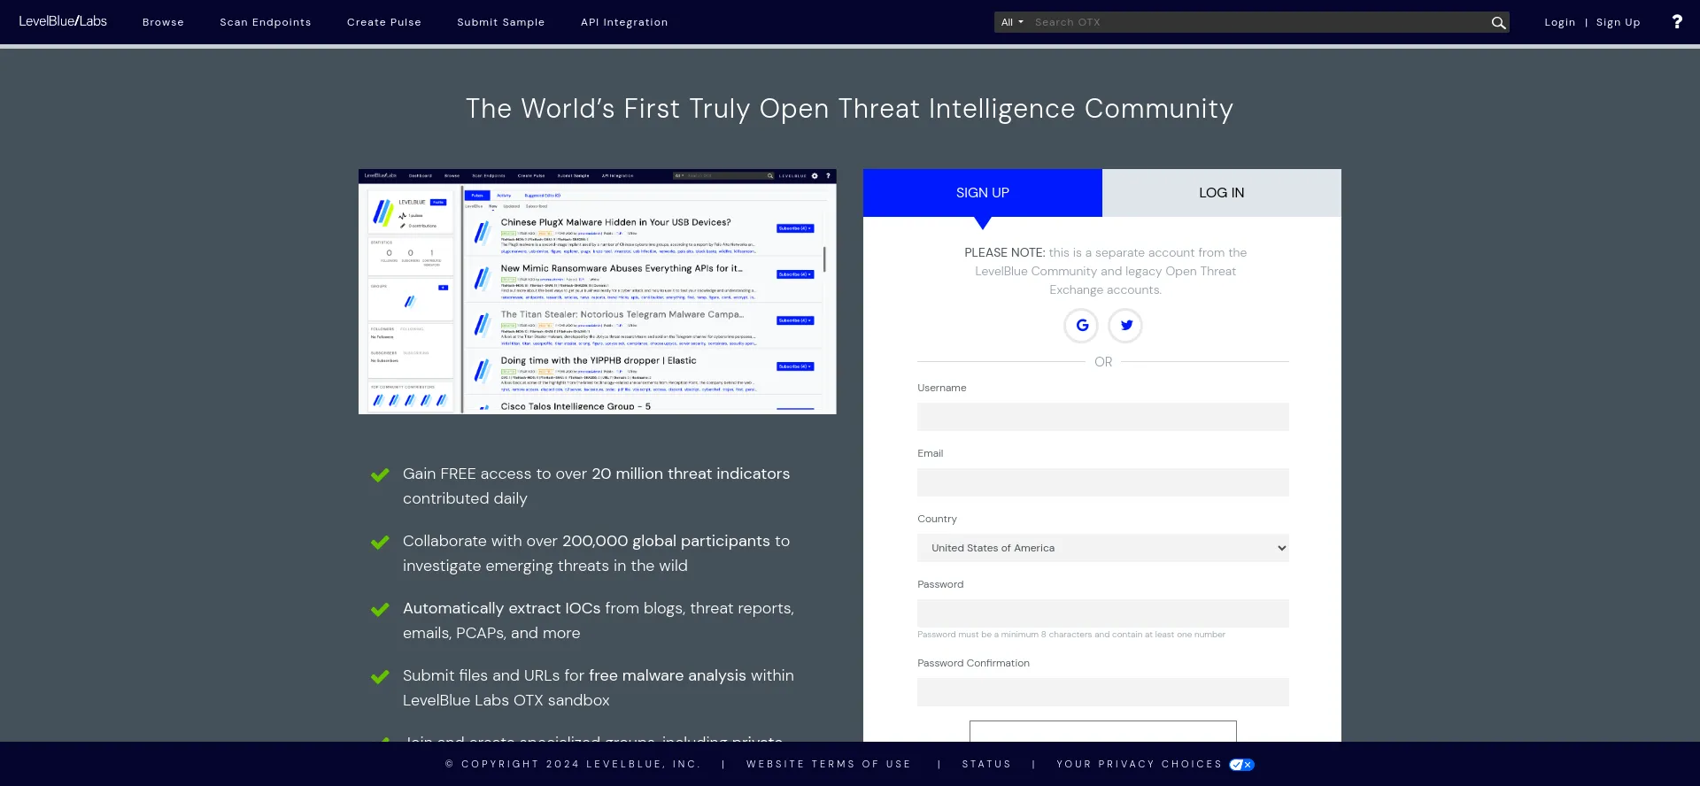The height and width of the screenshot is (786, 1700).
Task: Sign up with Twitter icon
Action: click(1125, 326)
